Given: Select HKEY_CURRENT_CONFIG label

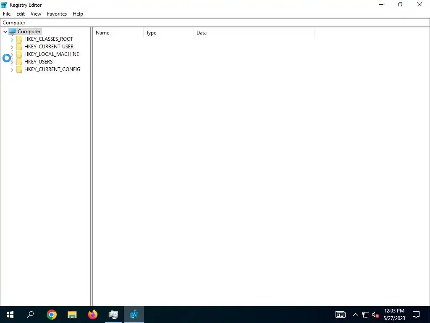Looking at the screenshot, I should (x=52, y=69).
